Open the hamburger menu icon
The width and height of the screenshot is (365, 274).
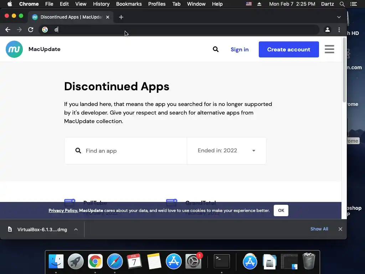(329, 49)
